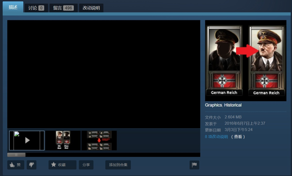Click the 更新日期 label

[213, 130]
